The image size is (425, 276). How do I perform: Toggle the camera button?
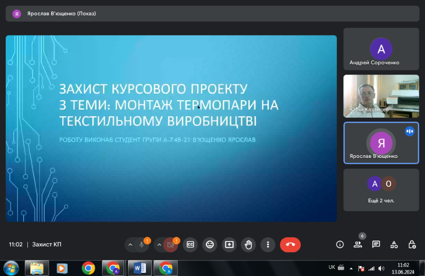170,244
